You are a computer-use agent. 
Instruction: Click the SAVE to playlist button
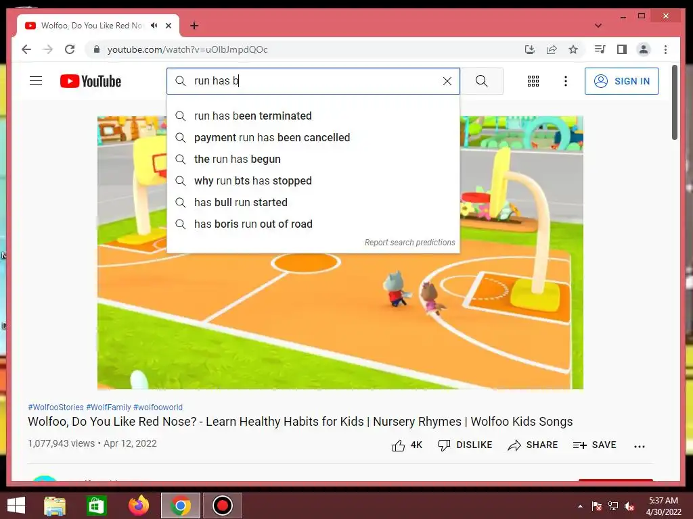[594, 445]
